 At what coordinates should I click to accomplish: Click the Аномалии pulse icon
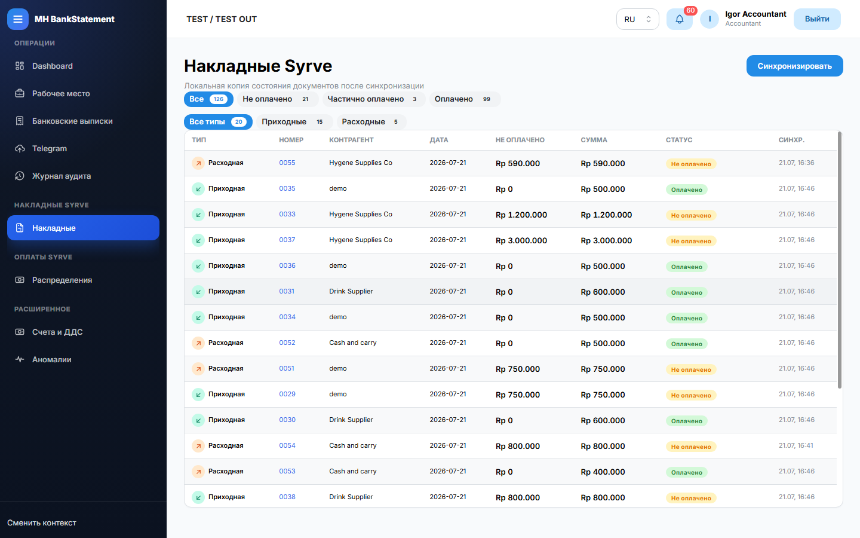coord(20,359)
